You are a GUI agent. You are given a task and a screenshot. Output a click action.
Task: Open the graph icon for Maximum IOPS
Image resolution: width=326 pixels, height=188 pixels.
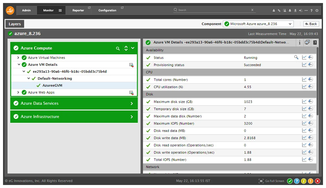304,123
